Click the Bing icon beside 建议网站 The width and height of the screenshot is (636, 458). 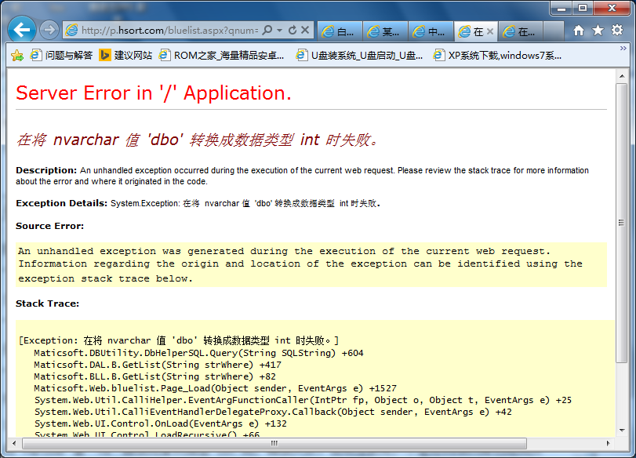click(x=104, y=55)
